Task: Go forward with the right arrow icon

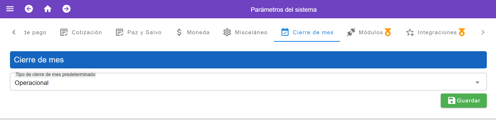Action: pyautogui.click(x=67, y=9)
